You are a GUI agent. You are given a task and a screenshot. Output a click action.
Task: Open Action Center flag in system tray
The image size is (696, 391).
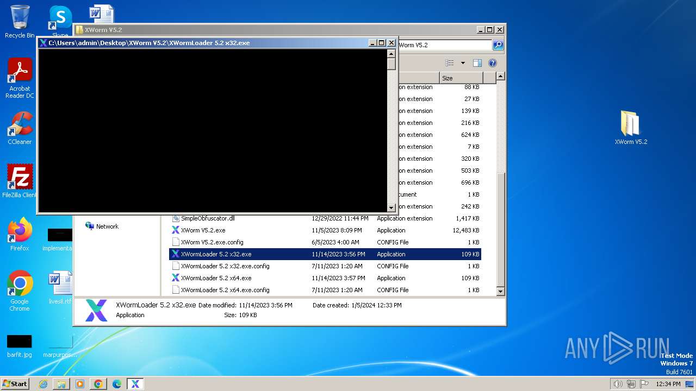(644, 384)
